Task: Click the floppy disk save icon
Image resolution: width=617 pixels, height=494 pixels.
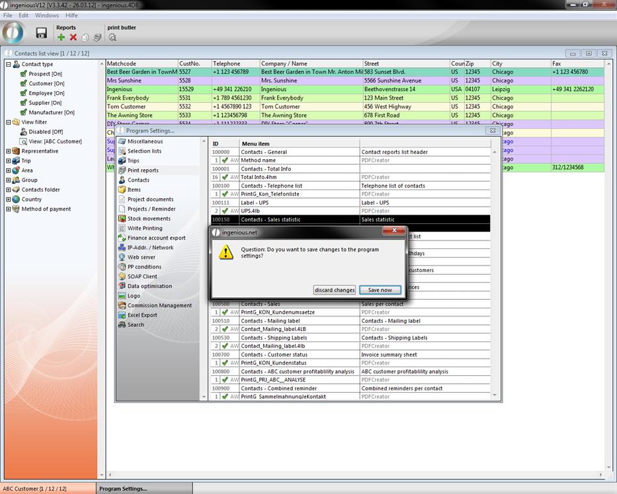Action: point(41,33)
